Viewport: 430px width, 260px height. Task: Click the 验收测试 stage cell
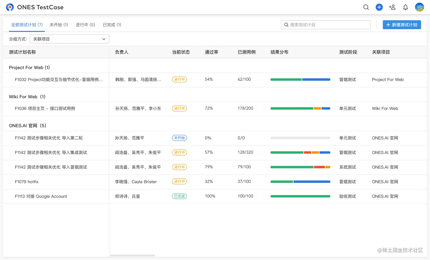[348, 196]
